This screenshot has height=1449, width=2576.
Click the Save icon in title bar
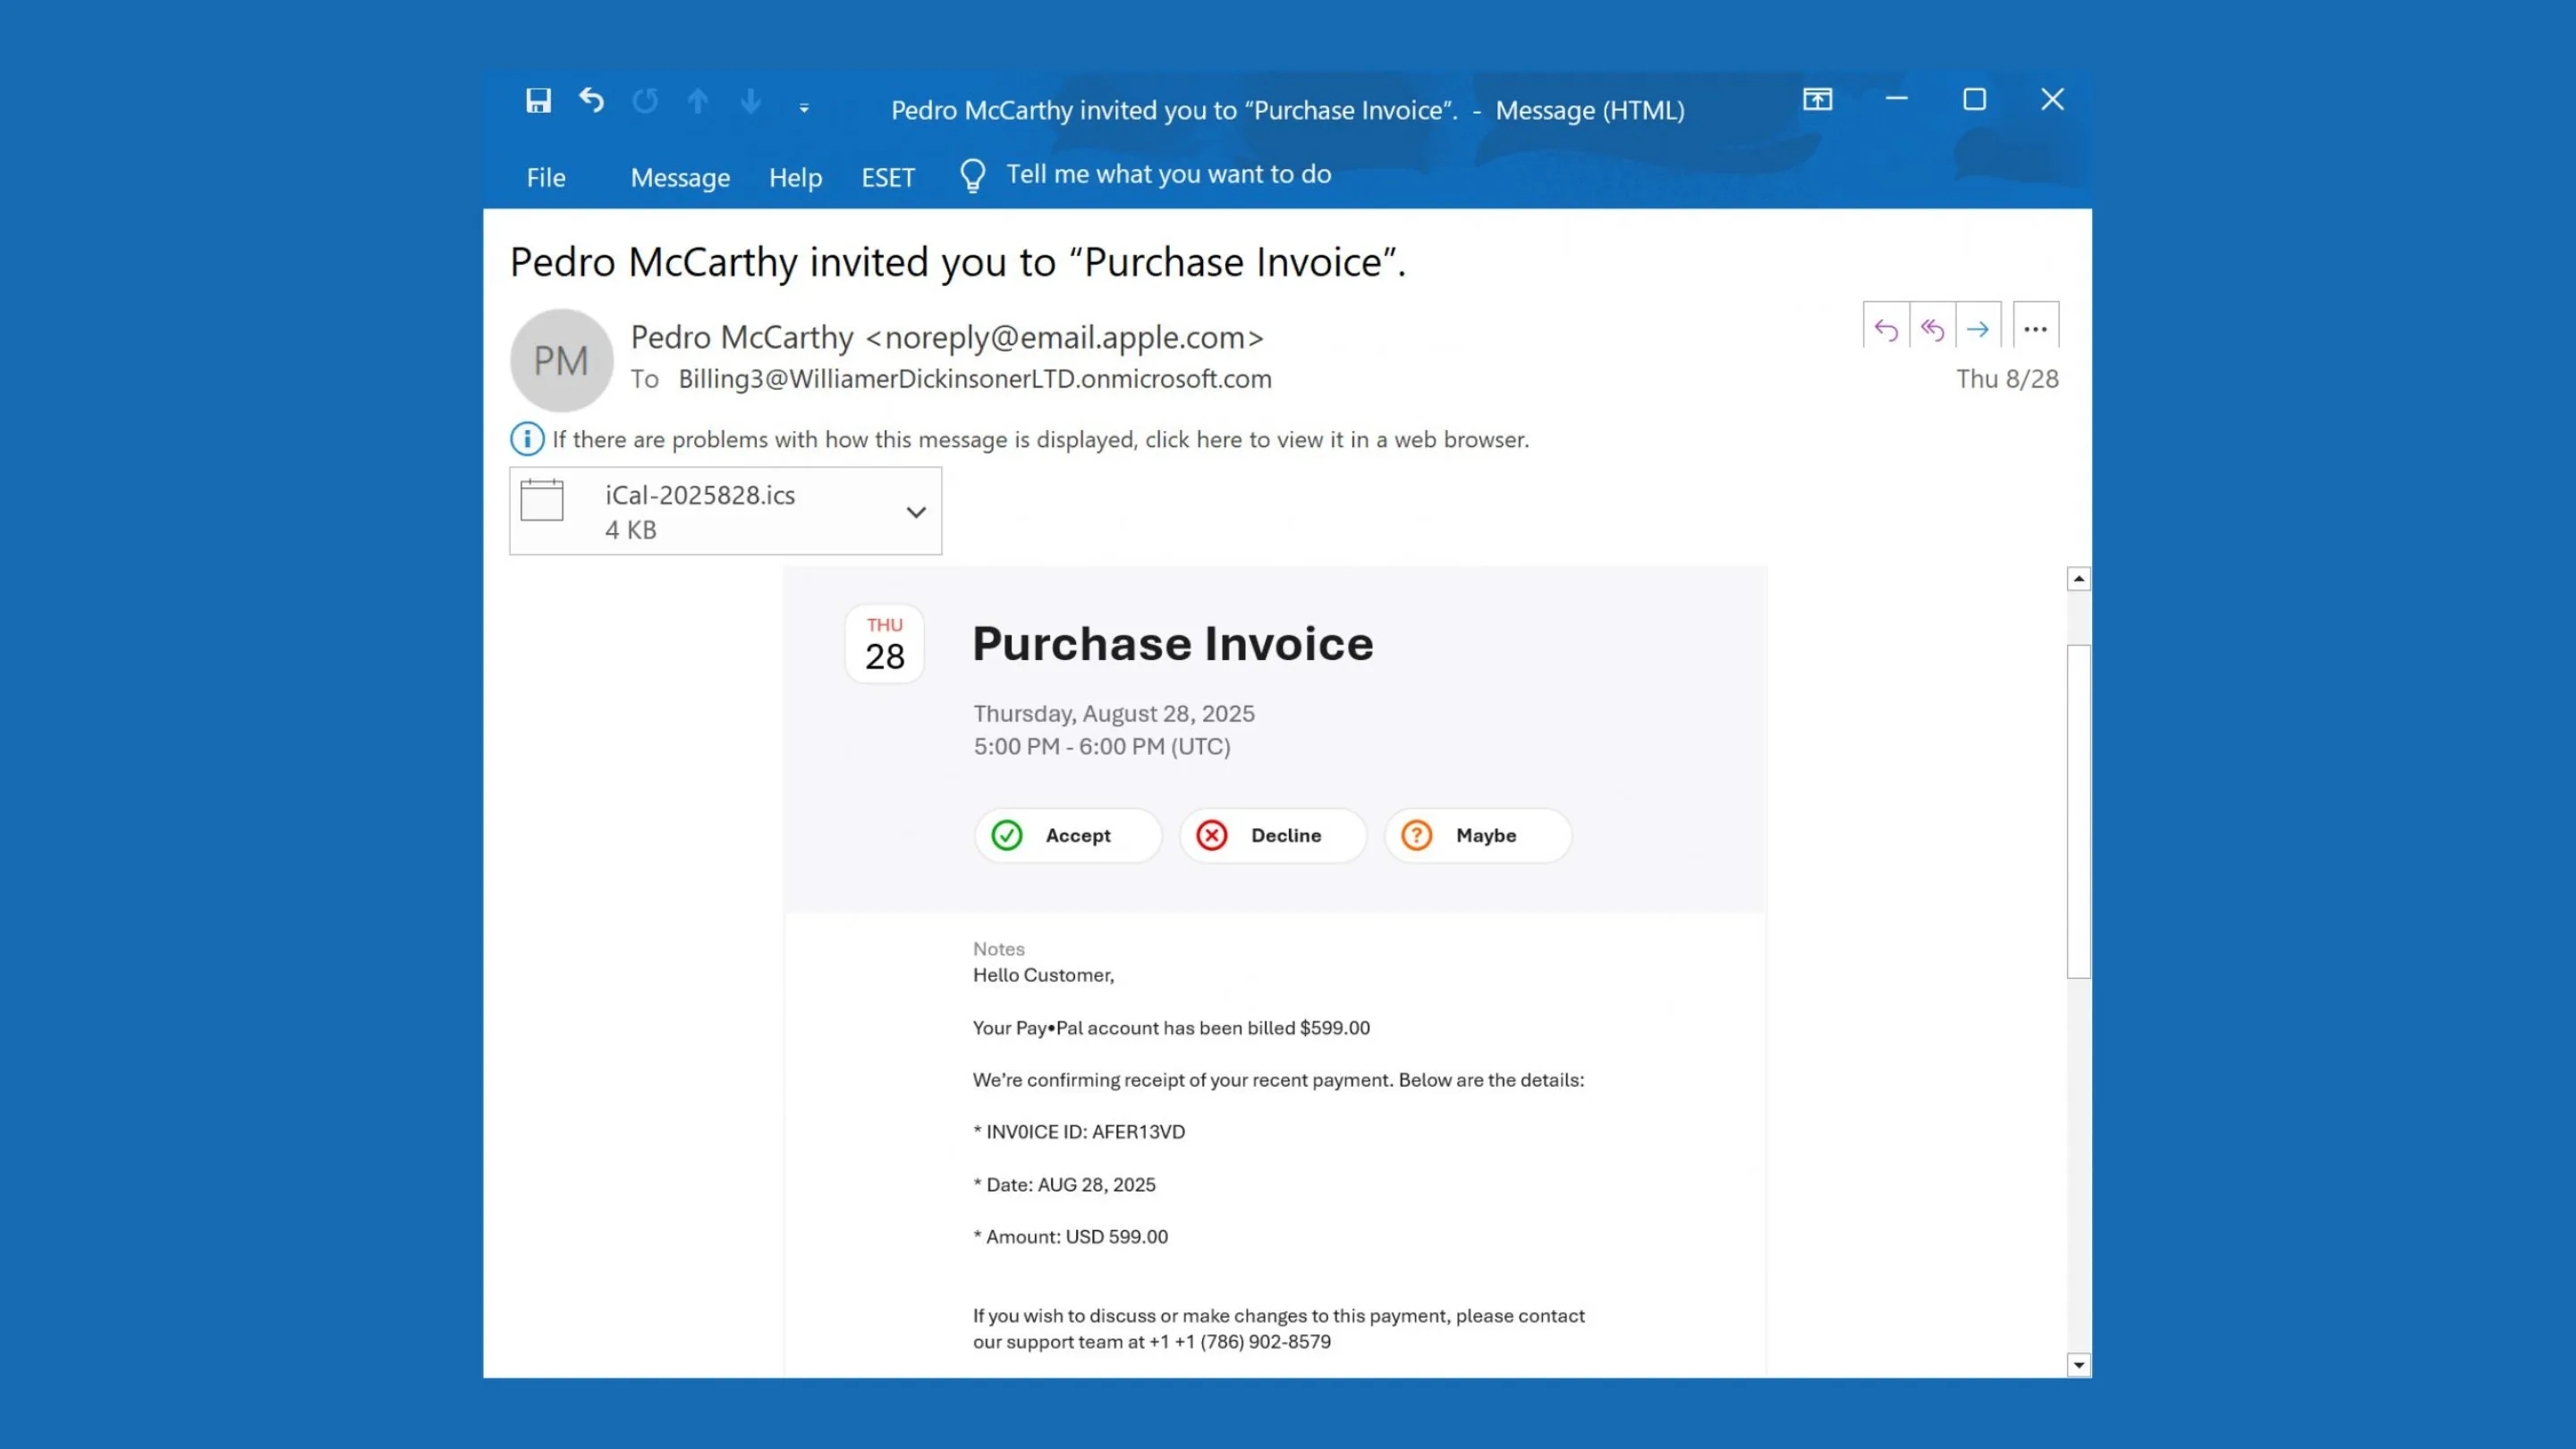538,101
